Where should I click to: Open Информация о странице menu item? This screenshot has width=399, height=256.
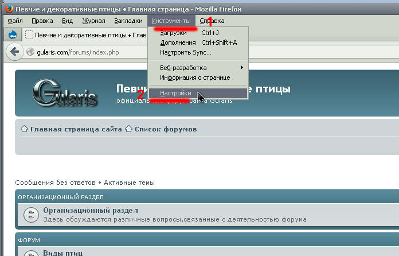coord(195,77)
